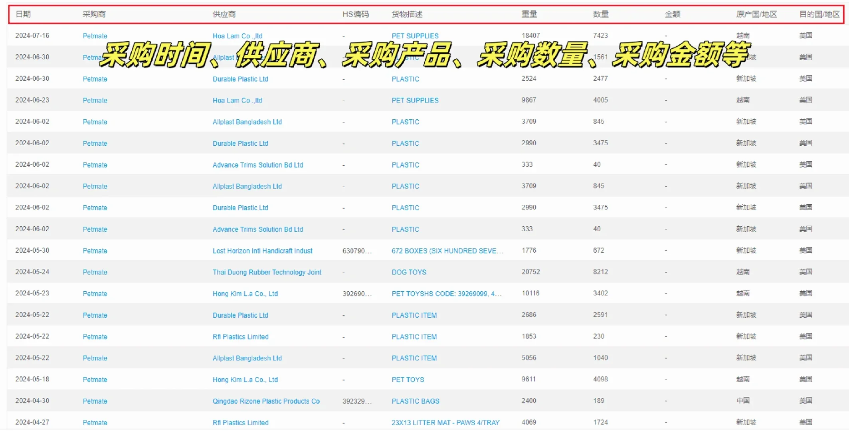This screenshot has height=431, width=849.
Task: Open Advance Trims Solution Bd Ltd supplier link
Action: click(257, 165)
